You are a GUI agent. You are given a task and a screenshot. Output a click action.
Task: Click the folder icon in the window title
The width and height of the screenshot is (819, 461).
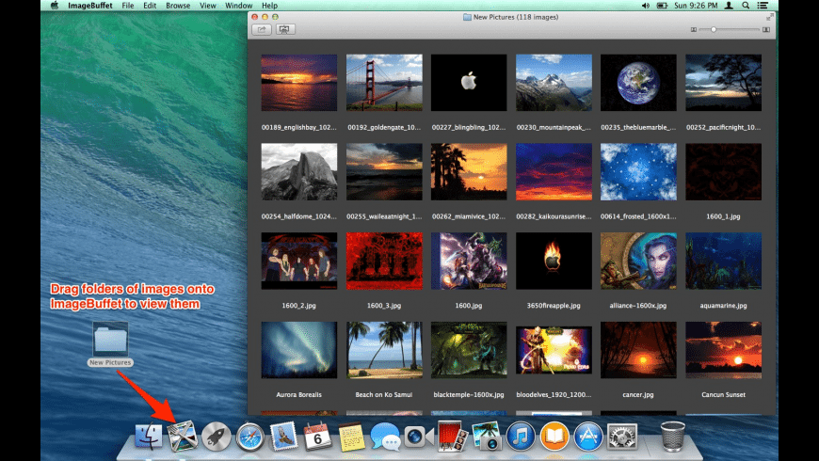pos(467,17)
